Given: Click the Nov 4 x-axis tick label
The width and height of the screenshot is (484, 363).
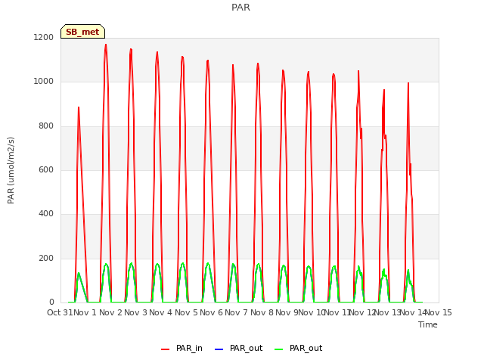Looking at the screenshot, I should tap(160, 312).
